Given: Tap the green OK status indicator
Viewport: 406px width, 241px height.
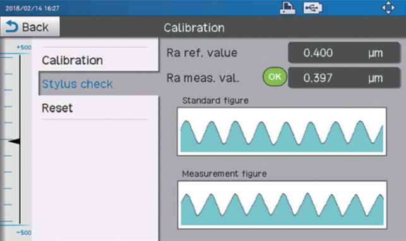Looking at the screenshot, I should tap(275, 77).
